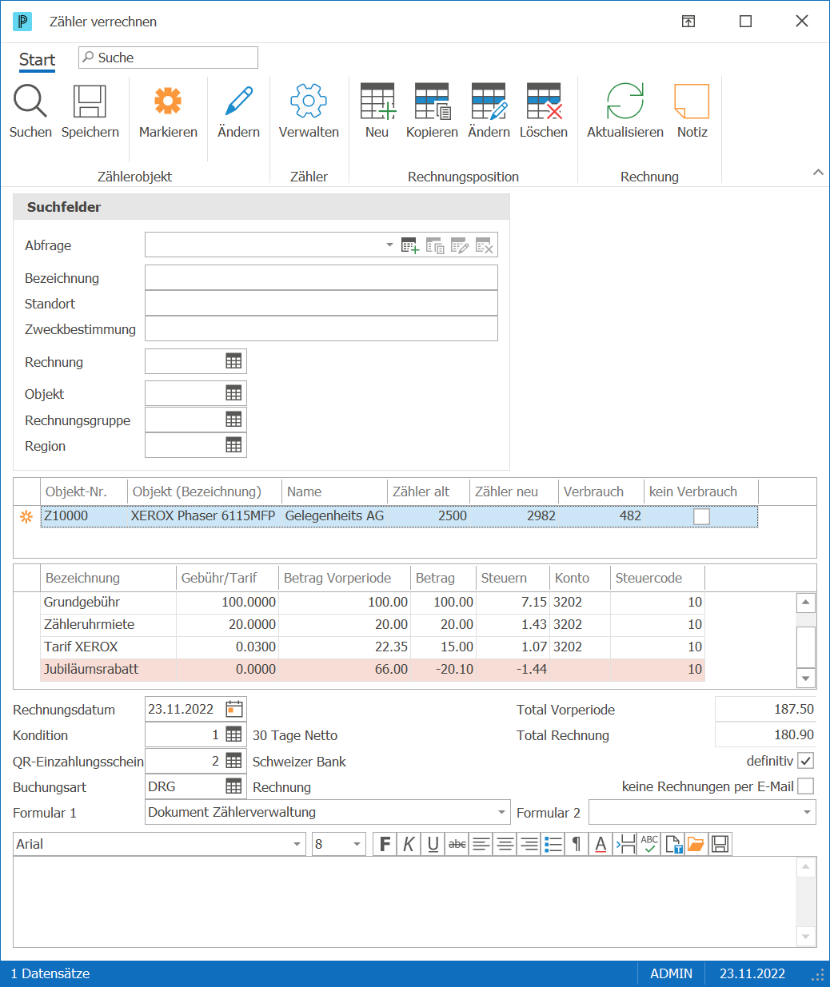Open the font size dropdown
The image size is (830, 987).
pos(357,844)
